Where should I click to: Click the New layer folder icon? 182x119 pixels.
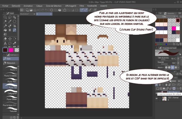point(164,88)
